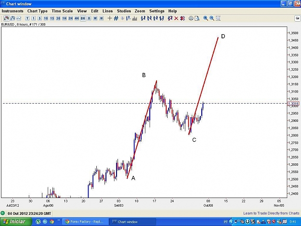Select the monthly (M) time scale
This screenshot has width=301, height=226.
pyautogui.click(x=101, y=18)
